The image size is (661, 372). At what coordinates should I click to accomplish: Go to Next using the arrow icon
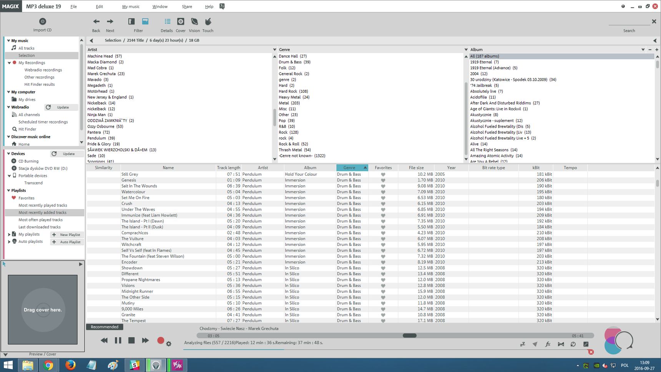110,22
